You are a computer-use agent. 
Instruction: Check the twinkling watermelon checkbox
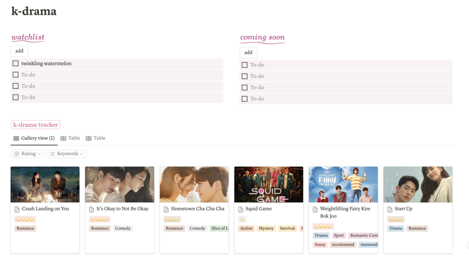click(15, 63)
